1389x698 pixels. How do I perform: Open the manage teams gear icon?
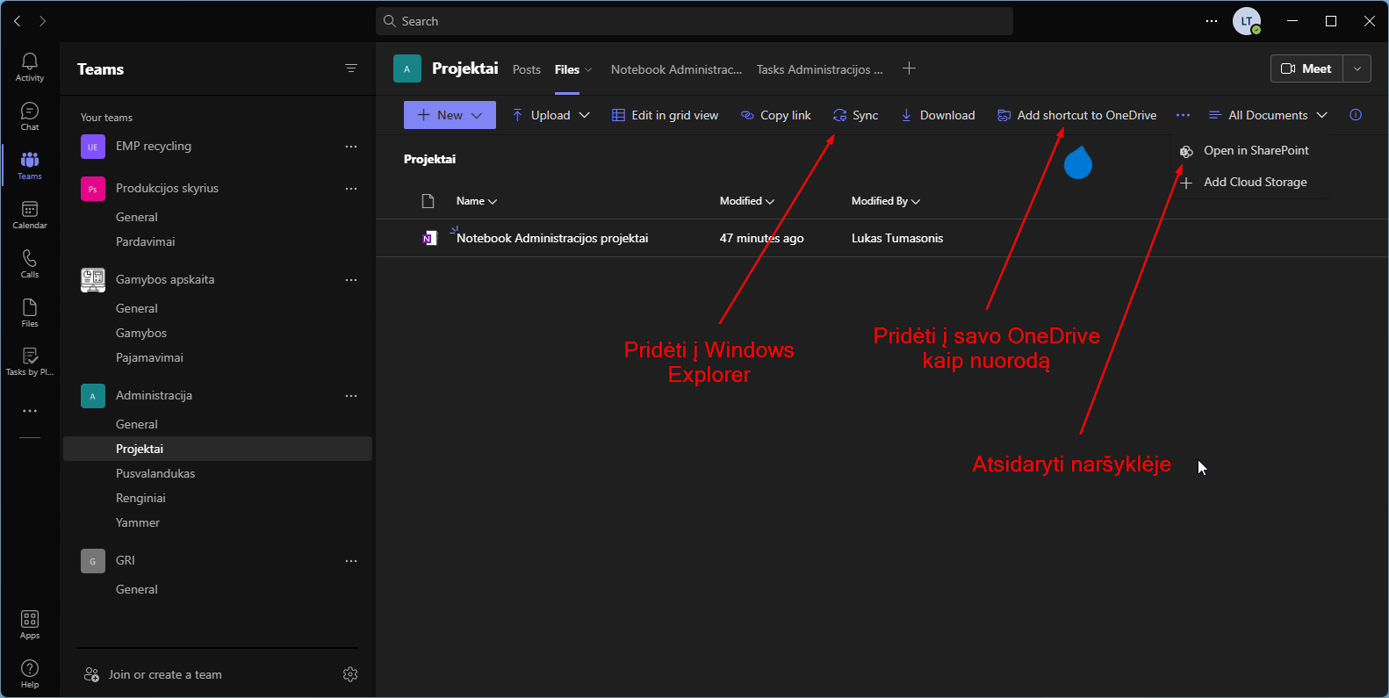tap(350, 674)
